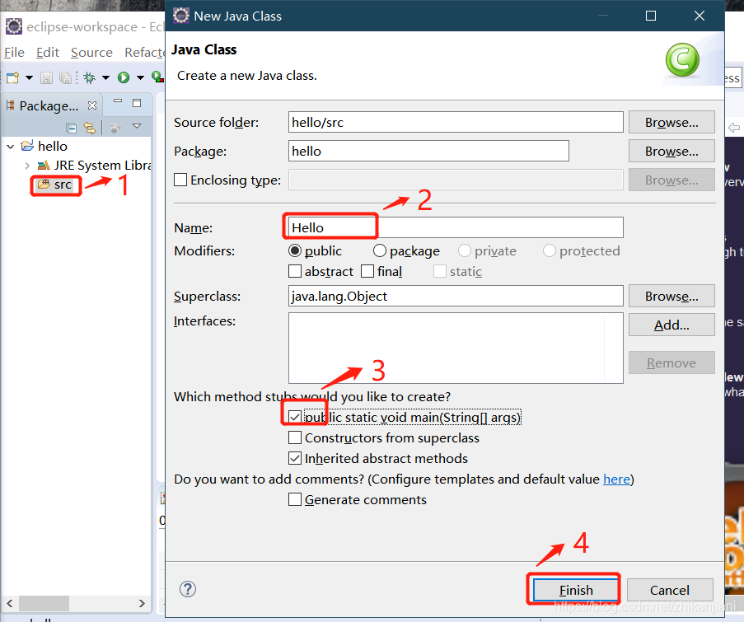Click the Name input field containing Hello
The height and width of the screenshot is (622, 744).
pyautogui.click(x=456, y=227)
